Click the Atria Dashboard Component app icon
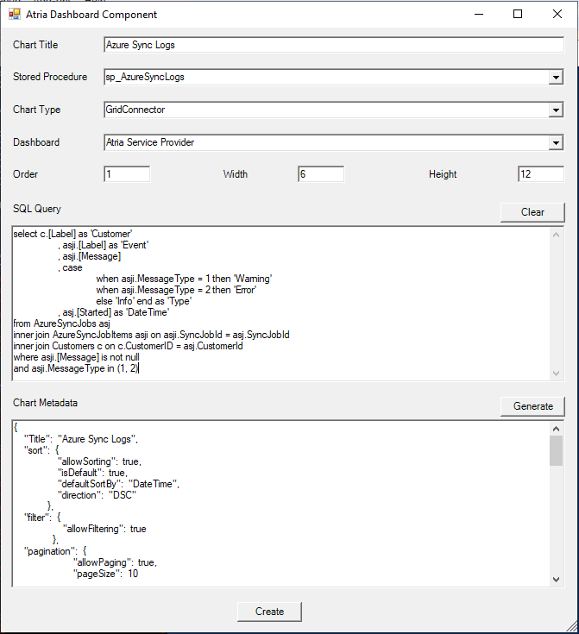This screenshot has height=634, width=579. click(14, 14)
